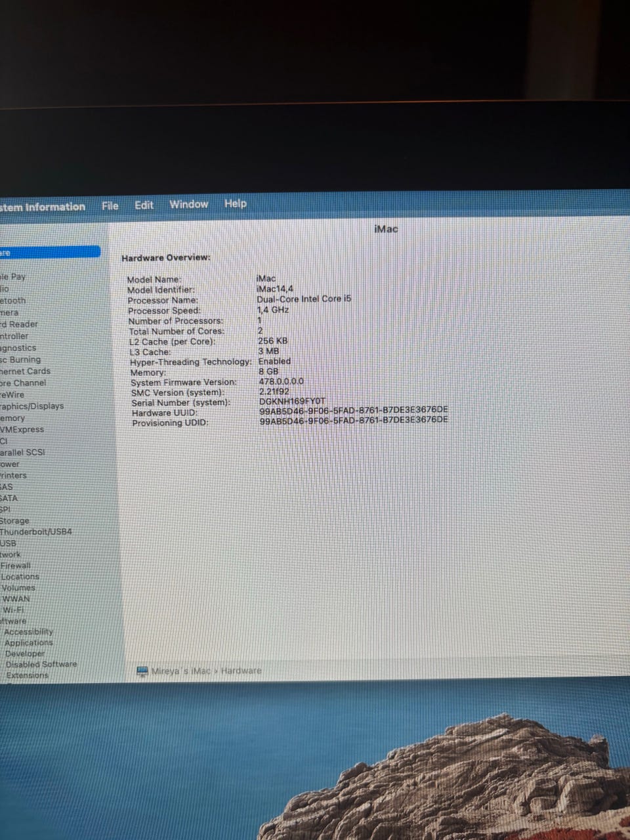Select Mireya's iMac in the path bar

point(181,671)
